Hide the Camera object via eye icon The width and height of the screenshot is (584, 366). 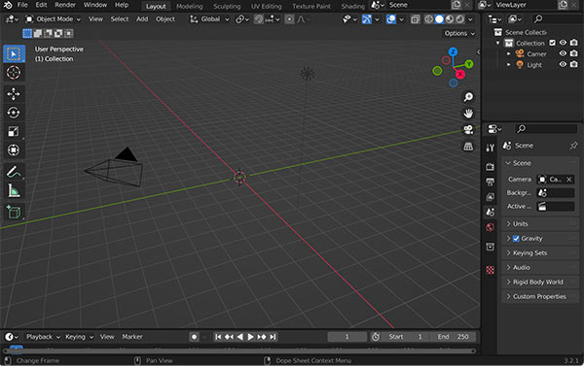(563, 53)
